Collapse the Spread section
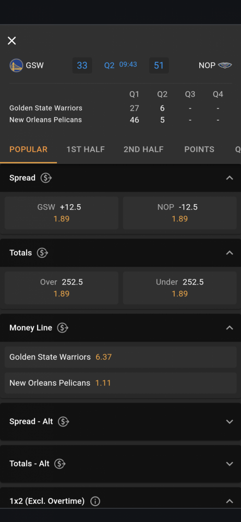Screen dimensions: 241x522 pyautogui.click(x=230, y=178)
